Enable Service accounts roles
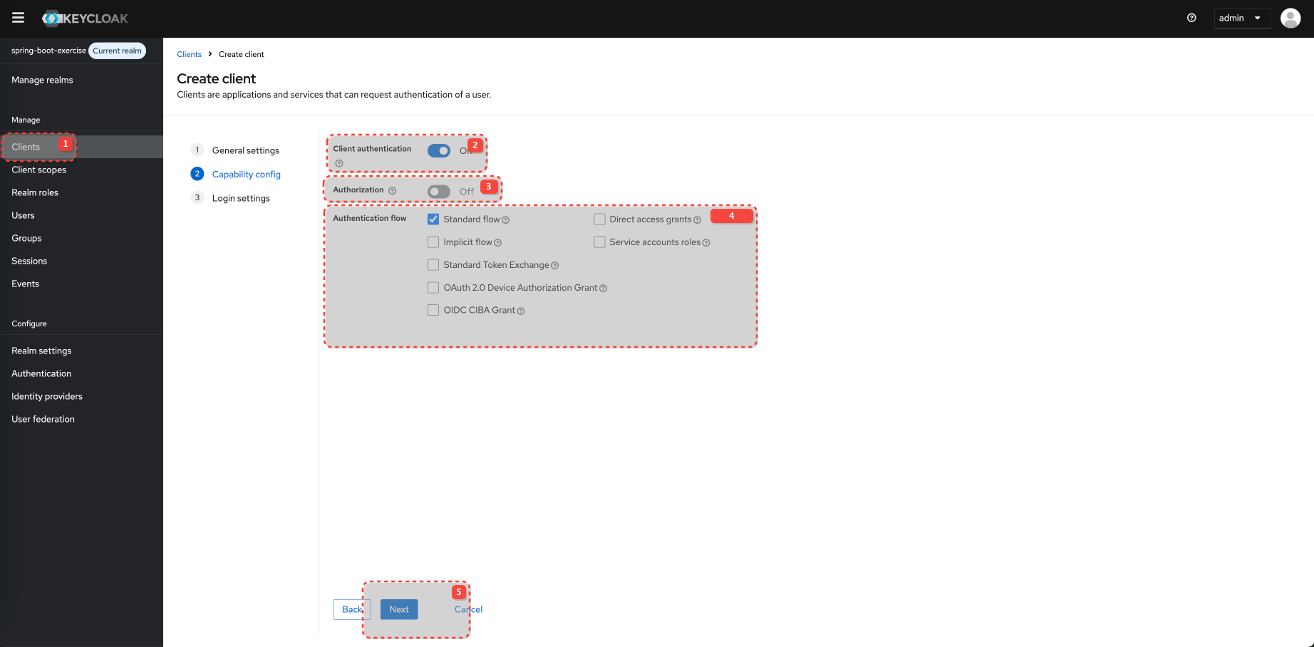Image resolution: width=1314 pixels, height=647 pixels. click(x=599, y=242)
